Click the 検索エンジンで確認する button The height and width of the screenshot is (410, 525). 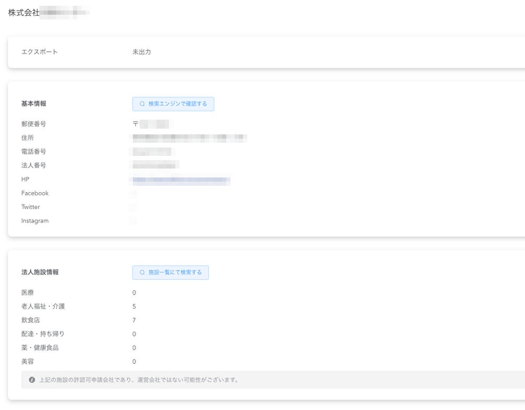pyautogui.click(x=173, y=104)
